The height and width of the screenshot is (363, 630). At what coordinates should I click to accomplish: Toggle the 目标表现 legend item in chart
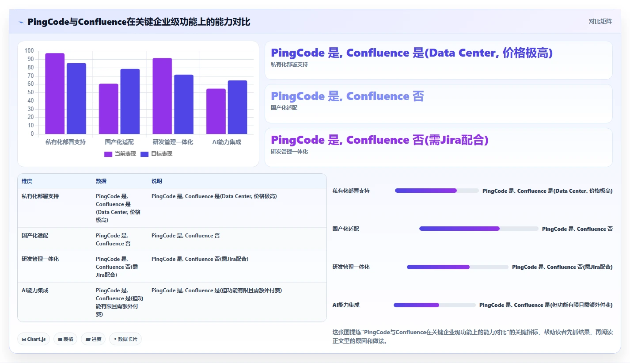(x=156, y=154)
